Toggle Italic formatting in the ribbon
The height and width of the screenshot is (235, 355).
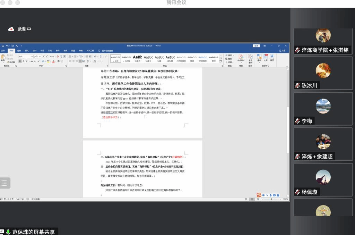coord(24,61)
